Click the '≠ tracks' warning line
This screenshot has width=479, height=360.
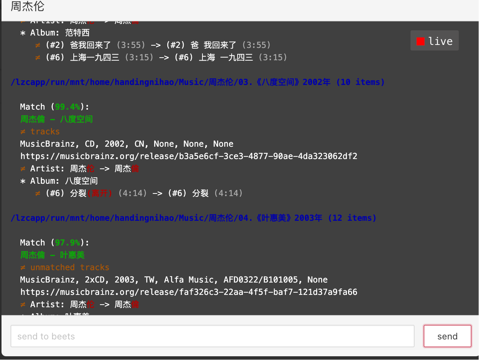pos(40,131)
